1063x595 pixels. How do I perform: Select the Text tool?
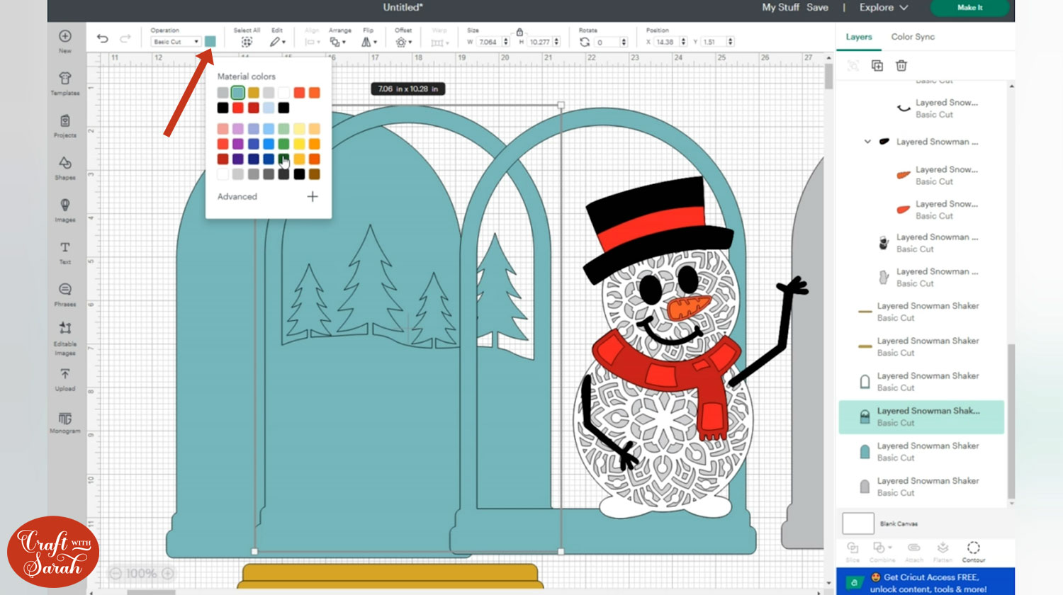[x=64, y=252]
